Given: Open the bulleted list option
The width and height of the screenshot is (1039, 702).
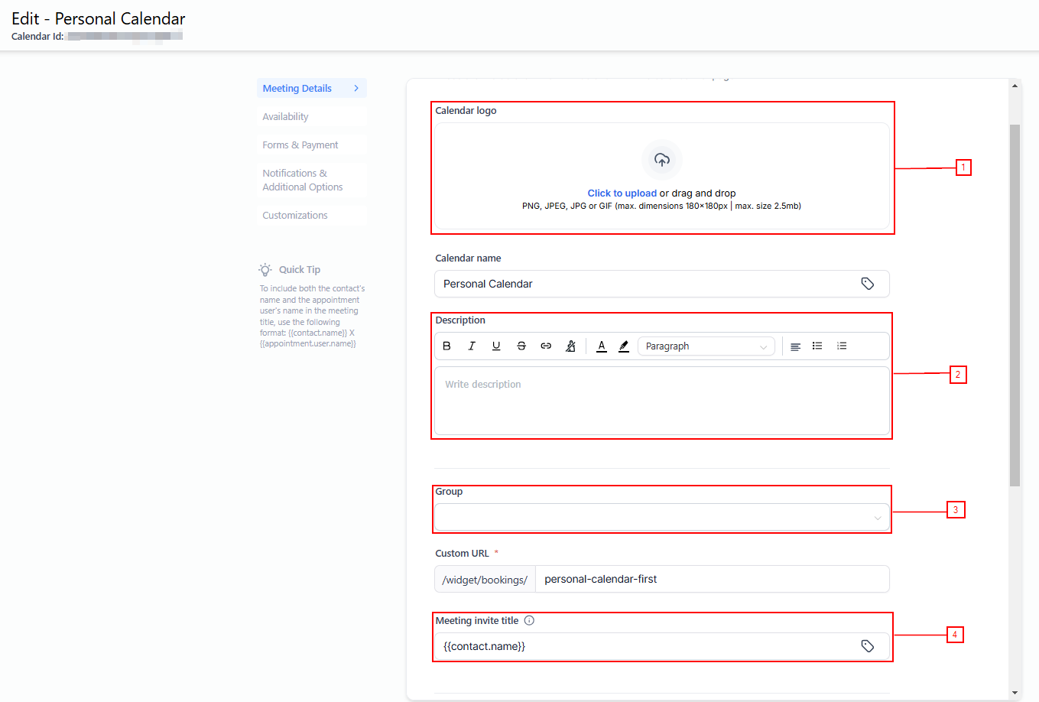Looking at the screenshot, I should (x=817, y=346).
